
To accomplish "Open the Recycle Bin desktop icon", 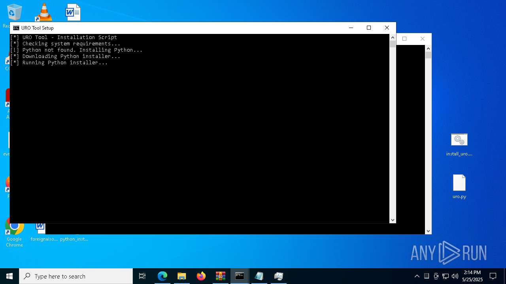I will (14, 12).
